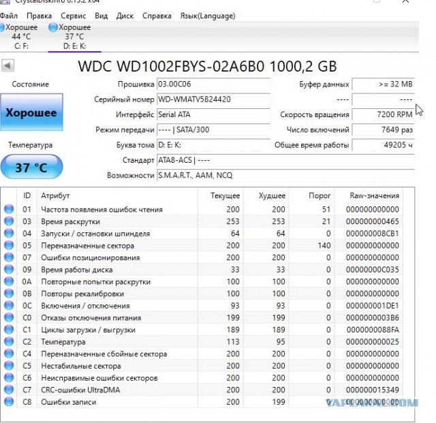This screenshot has height=423, width=436.
Task: Click status icon for attribute C4
Action: pyautogui.click(x=9, y=354)
